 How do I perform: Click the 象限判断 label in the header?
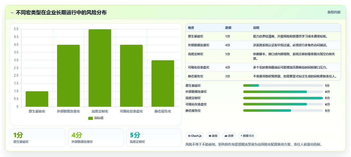[x=334, y=12]
